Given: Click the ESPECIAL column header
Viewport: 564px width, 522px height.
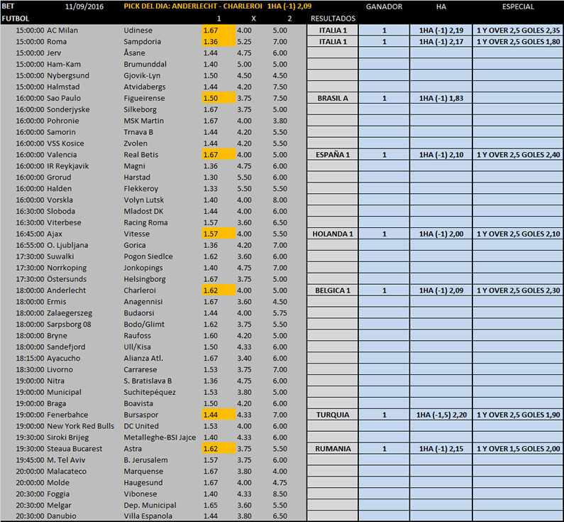Looking at the screenshot, I should (518, 6).
